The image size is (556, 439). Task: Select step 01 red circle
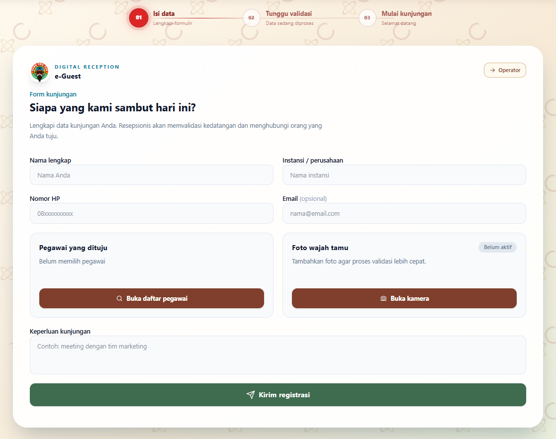[139, 18]
